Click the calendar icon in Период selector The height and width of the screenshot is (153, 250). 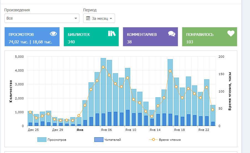click(x=88, y=19)
